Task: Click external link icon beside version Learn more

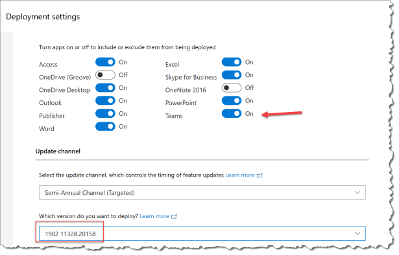Action: (x=174, y=216)
